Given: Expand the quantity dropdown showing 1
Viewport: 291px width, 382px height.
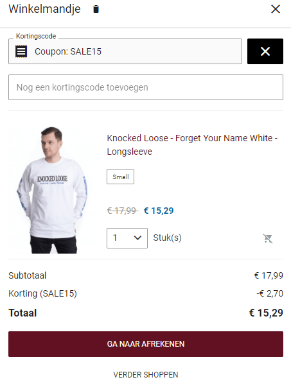Looking at the screenshot, I should click(127, 238).
